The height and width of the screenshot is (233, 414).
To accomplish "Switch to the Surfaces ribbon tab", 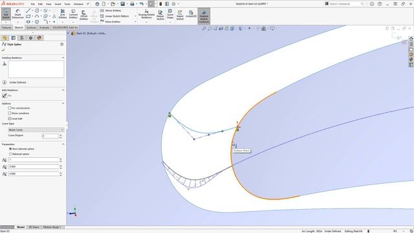I will 32,27.
